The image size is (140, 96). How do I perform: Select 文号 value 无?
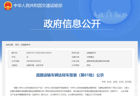pos(27,57)
